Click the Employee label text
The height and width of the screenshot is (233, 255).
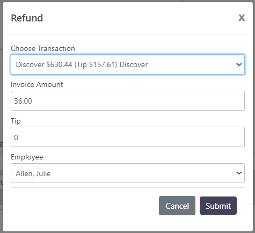(x=27, y=157)
